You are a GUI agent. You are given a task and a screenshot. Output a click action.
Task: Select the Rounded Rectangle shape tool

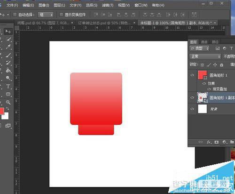click(8, 94)
